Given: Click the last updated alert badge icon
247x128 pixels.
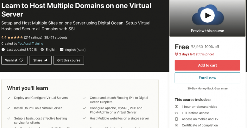Looking at the screenshot, I should click(x=3, y=50).
